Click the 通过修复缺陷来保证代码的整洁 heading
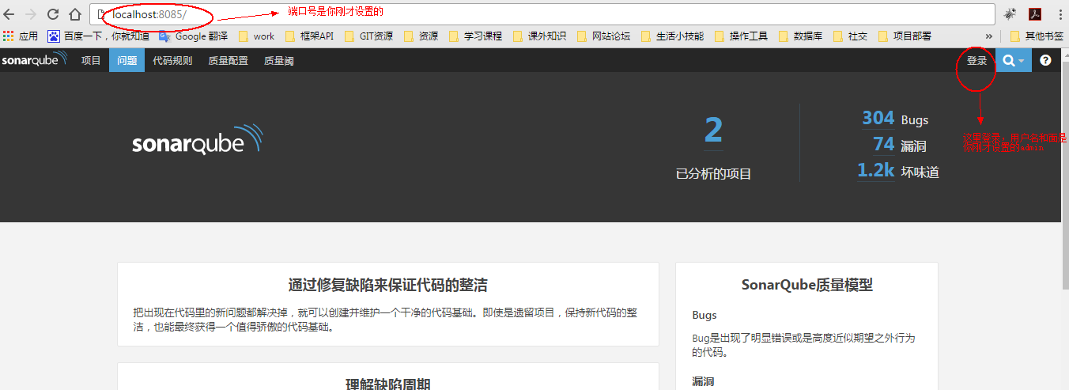 pos(387,286)
